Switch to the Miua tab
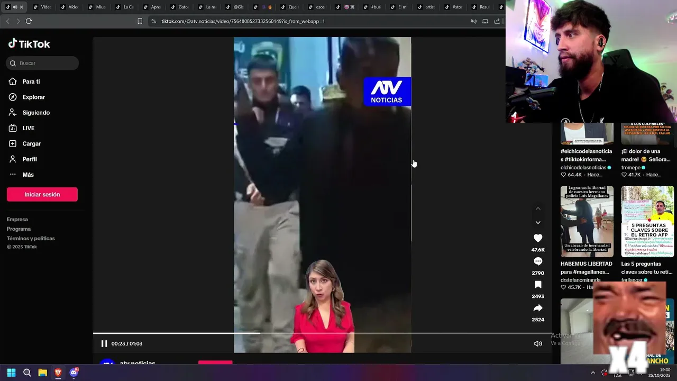The width and height of the screenshot is (677, 381). click(96, 7)
